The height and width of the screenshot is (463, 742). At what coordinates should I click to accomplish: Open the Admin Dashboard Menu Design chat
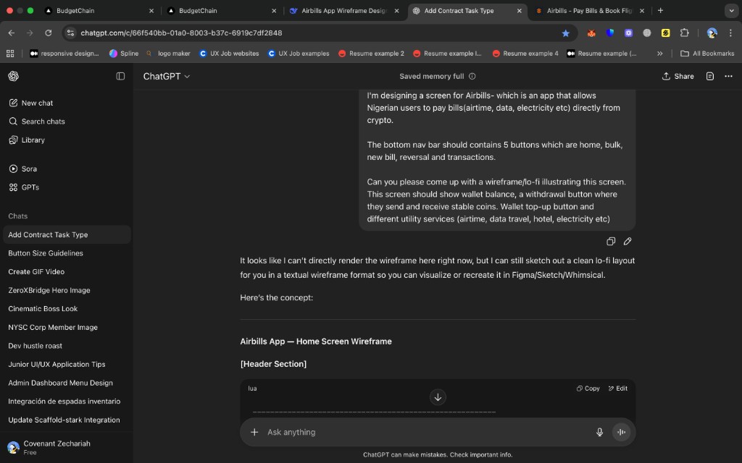67,383
